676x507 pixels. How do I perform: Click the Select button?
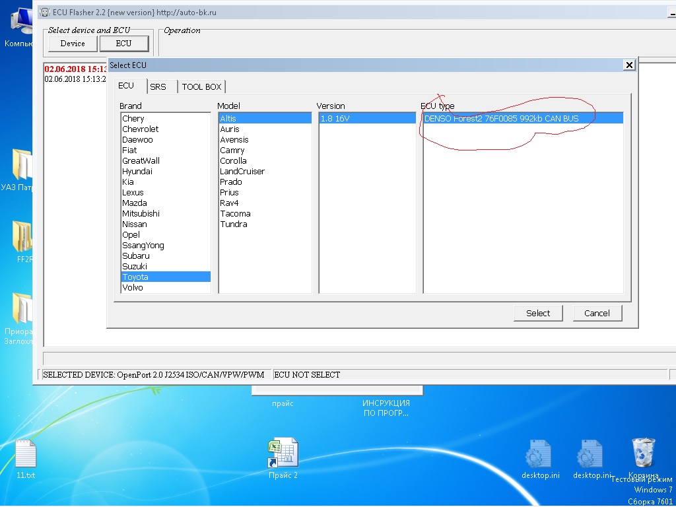point(538,313)
